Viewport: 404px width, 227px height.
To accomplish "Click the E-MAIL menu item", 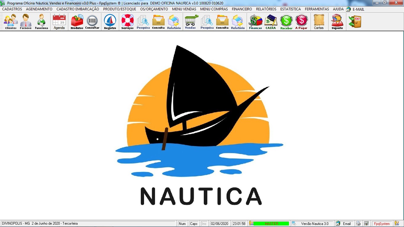I will click(x=355, y=9).
